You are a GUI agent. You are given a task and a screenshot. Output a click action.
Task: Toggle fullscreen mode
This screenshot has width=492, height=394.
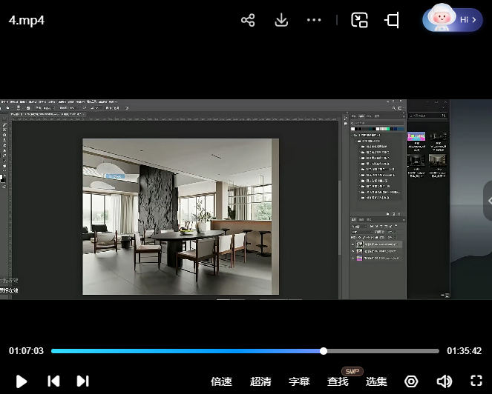(476, 381)
